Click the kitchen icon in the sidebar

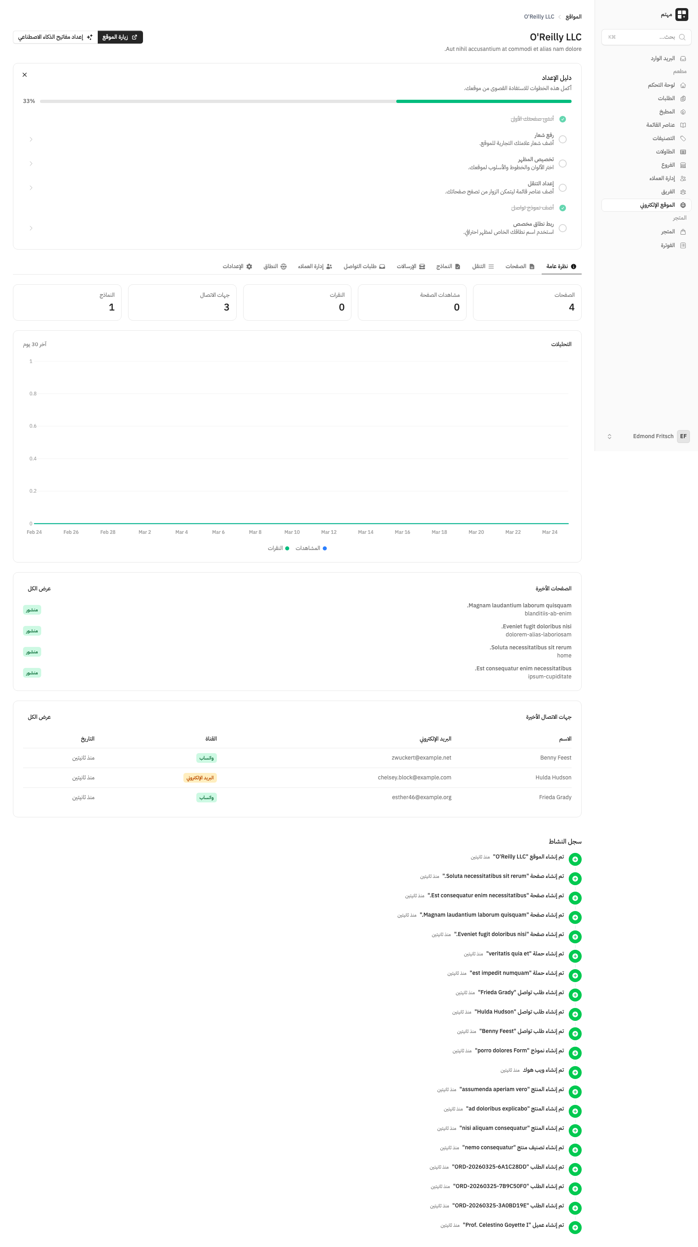coord(683,112)
